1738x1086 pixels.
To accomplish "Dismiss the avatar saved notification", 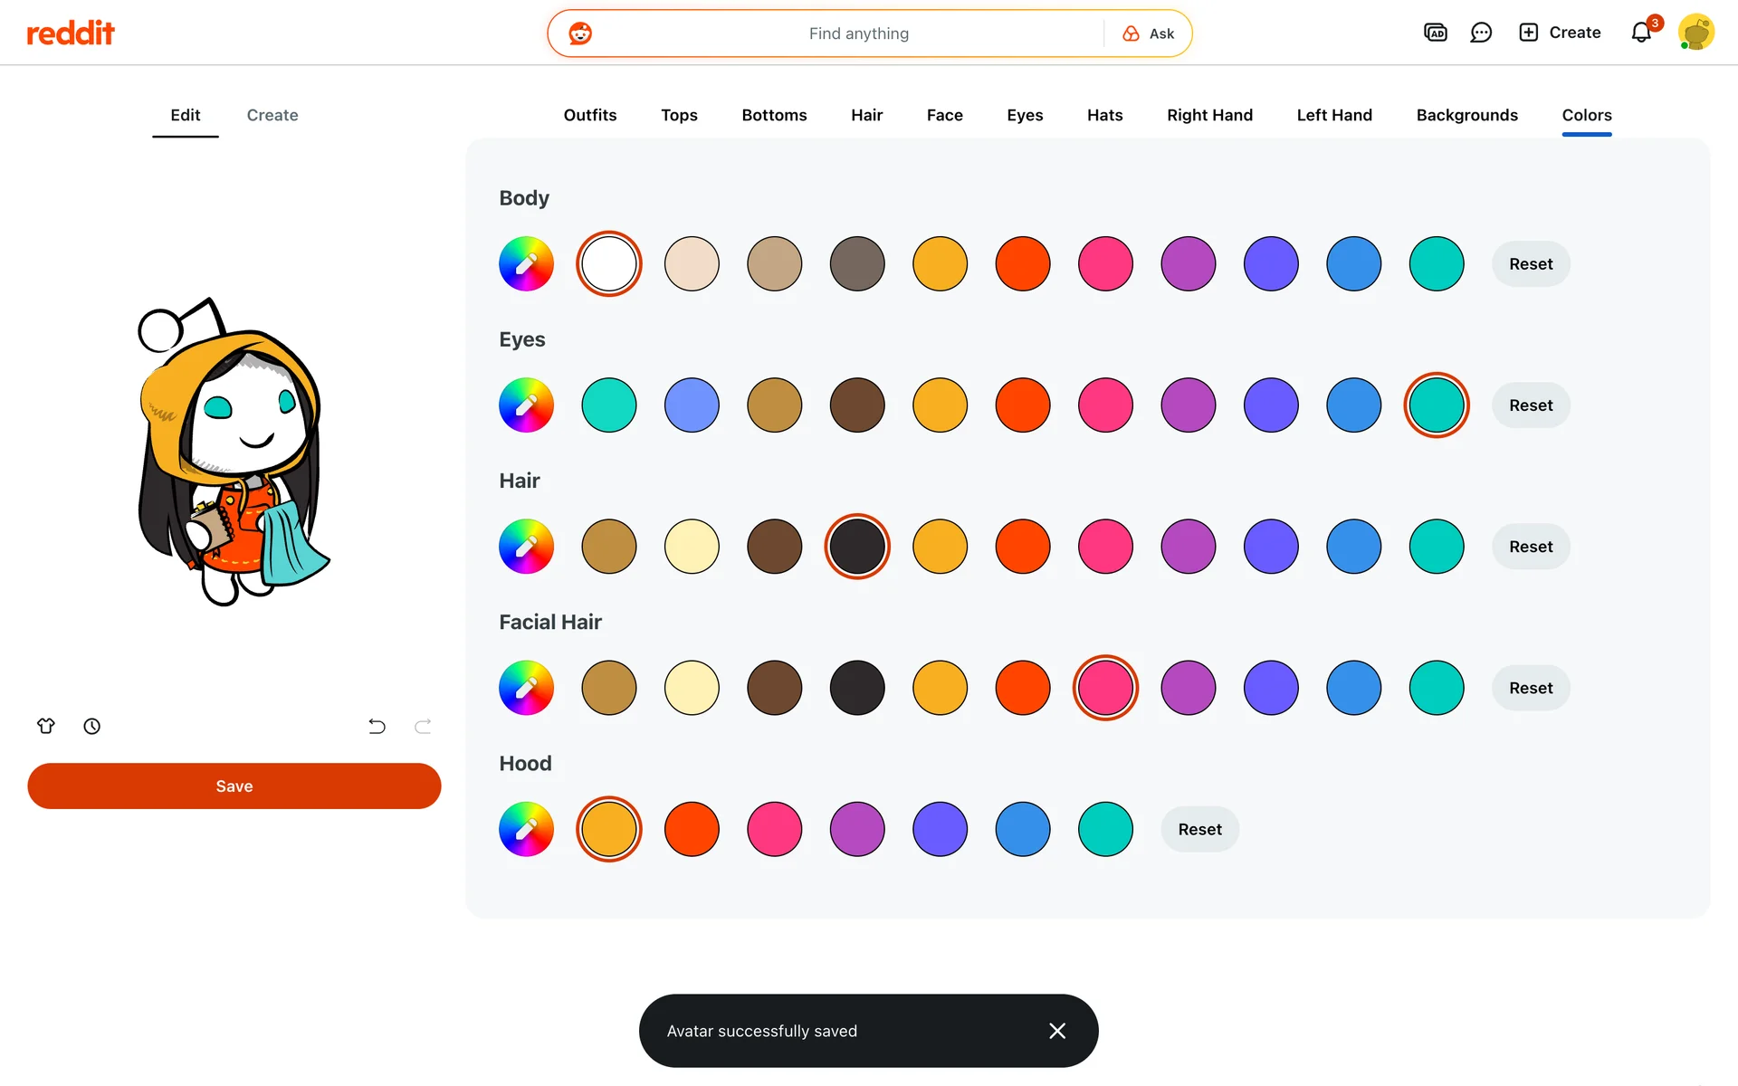I will point(1056,1031).
